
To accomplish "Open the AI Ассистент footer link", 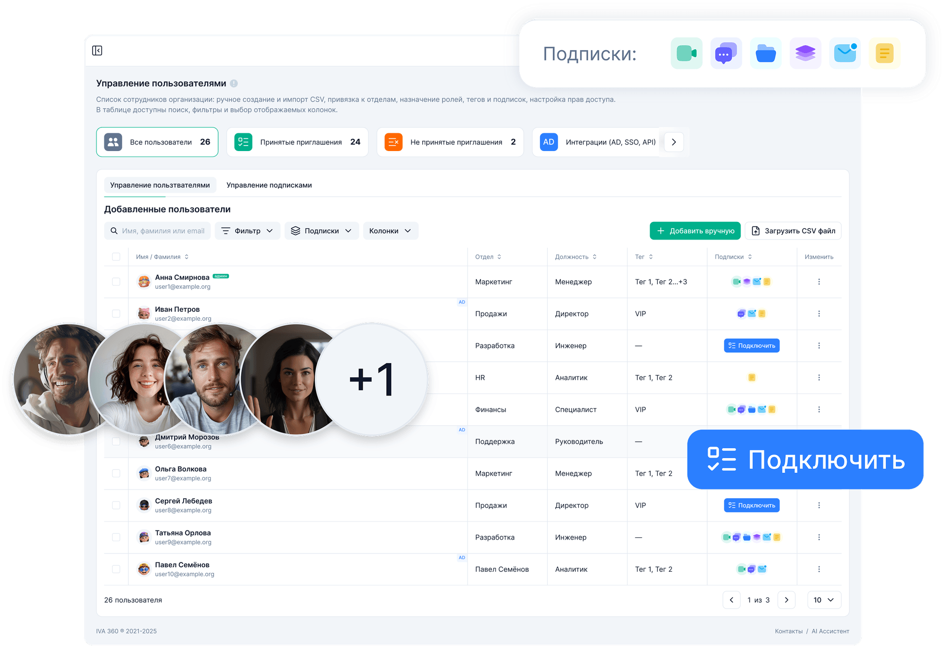I will tap(830, 631).
